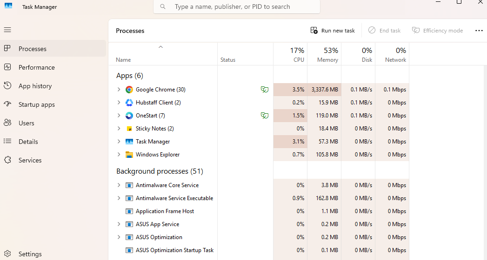The width and height of the screenshot is (487, 260).
Task: Open the hamburger navigation menu
Action: 7,30
